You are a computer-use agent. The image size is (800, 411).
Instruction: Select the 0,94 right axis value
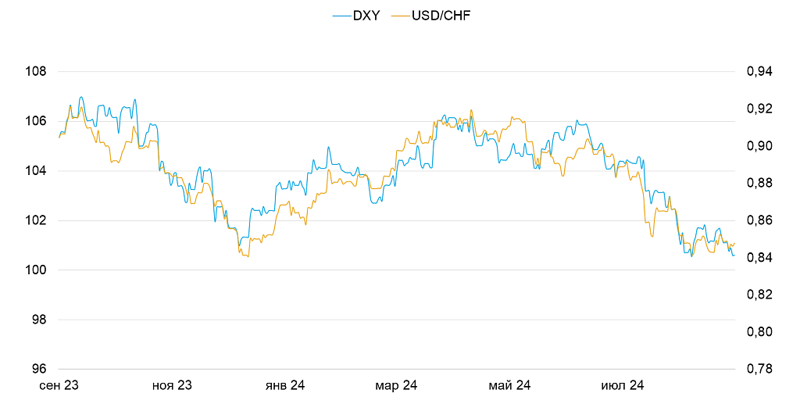pos(759,72)
